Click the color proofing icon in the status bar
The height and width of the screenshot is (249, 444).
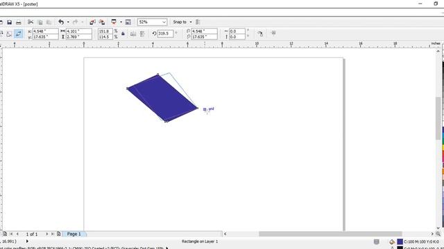tap(376, 241)
